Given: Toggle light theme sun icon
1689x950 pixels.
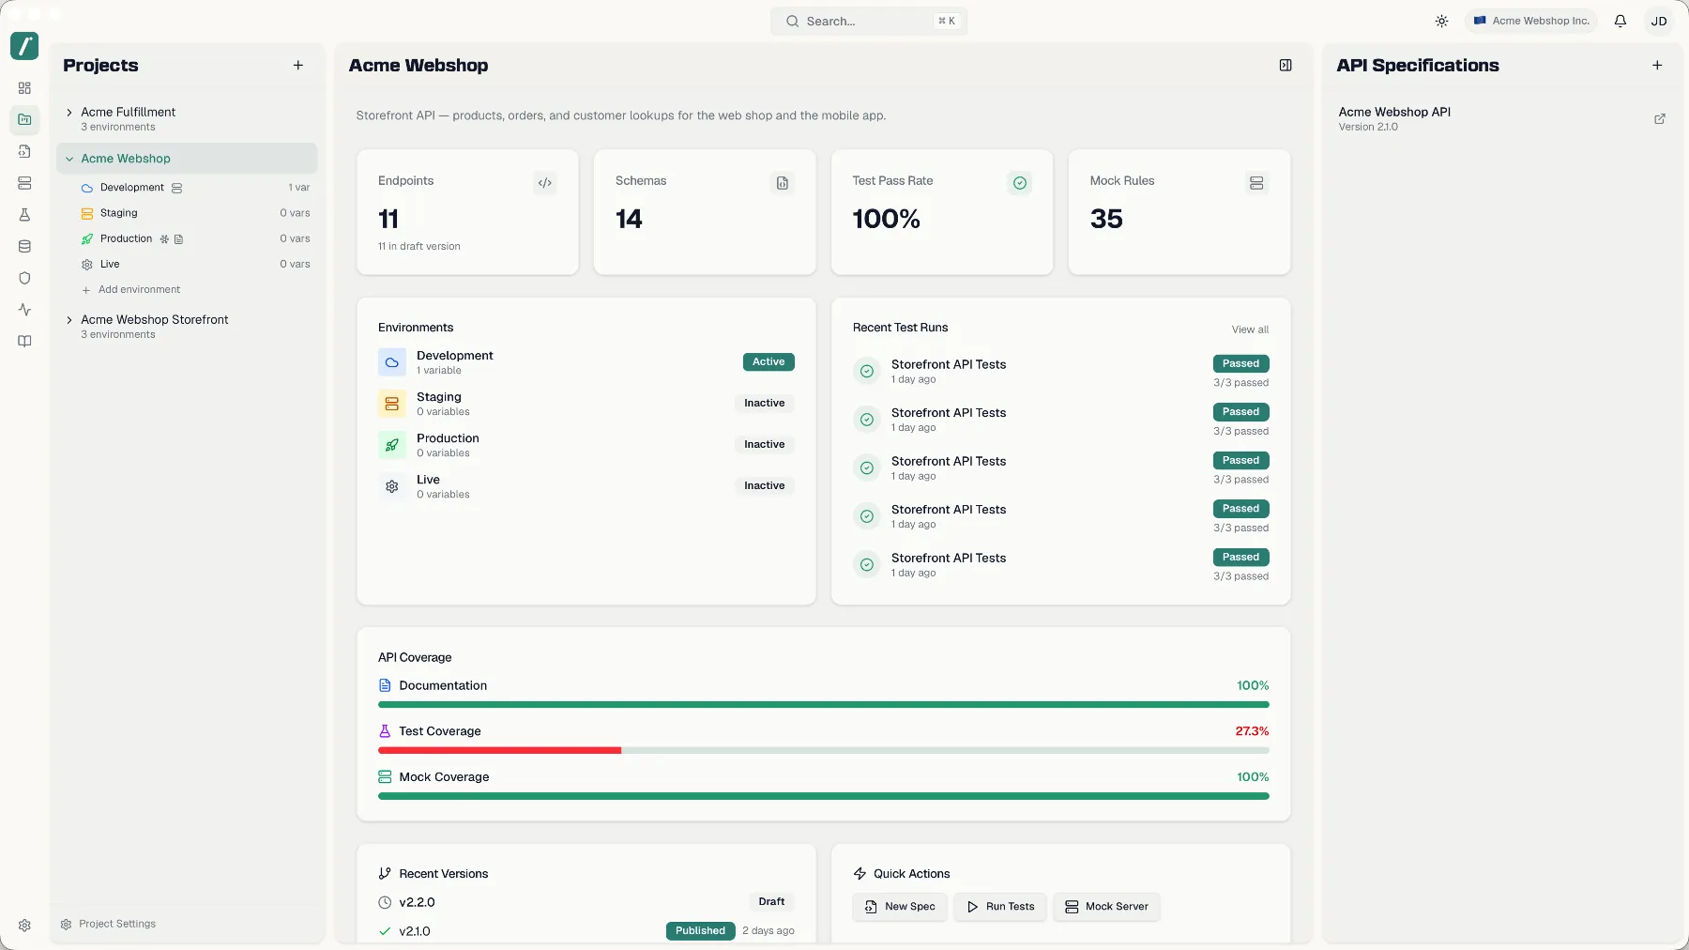Looking at the screenshot, I should click(1441, 21).
